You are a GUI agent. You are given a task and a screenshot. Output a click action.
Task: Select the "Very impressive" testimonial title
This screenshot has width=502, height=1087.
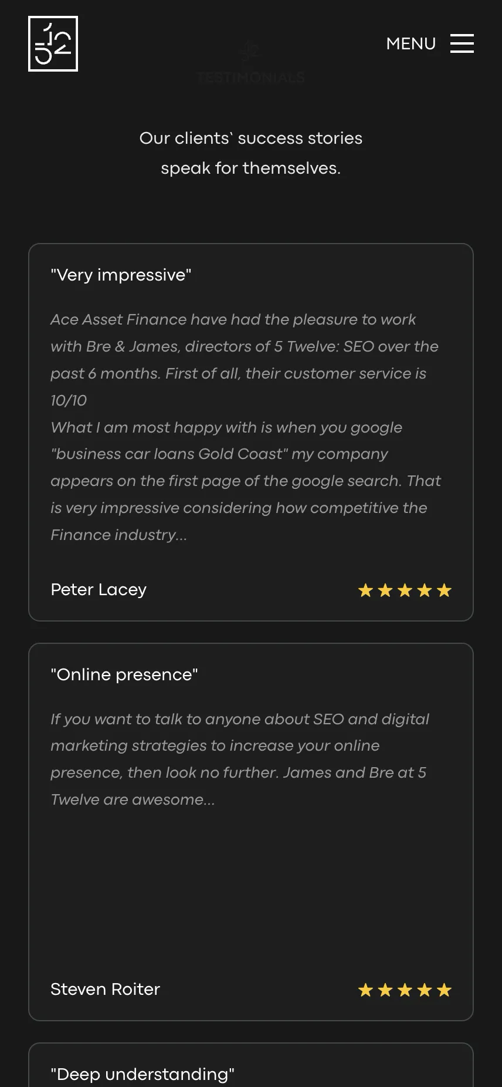[121, 275]
